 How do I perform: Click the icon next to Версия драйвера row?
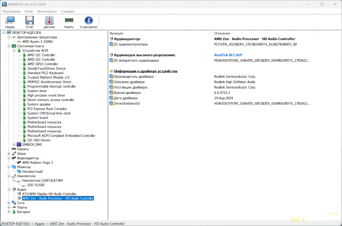click(111, 92)
